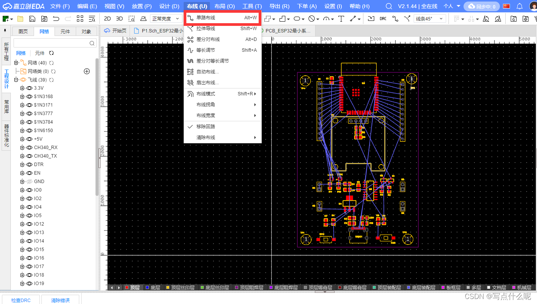Switch to 2D view

click(107, 19)
